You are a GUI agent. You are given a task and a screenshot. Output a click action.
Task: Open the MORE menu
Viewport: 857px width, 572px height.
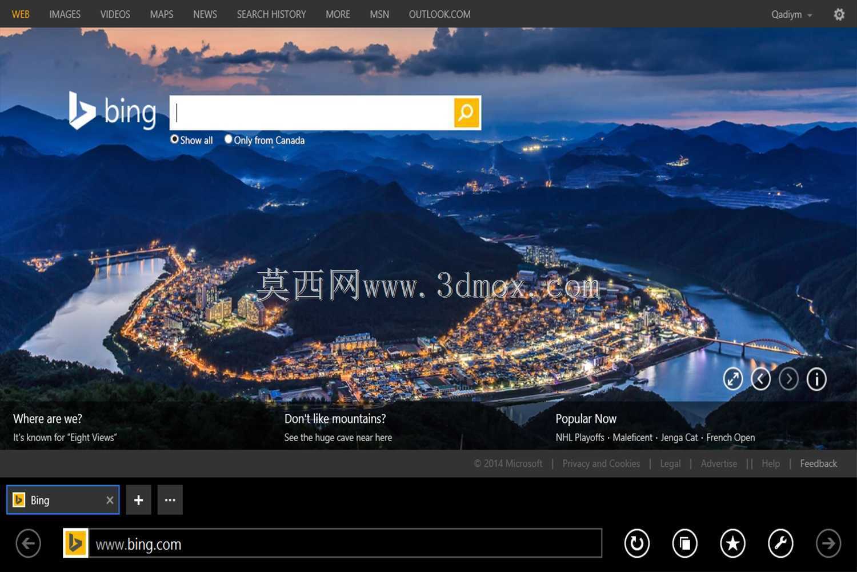338,14
